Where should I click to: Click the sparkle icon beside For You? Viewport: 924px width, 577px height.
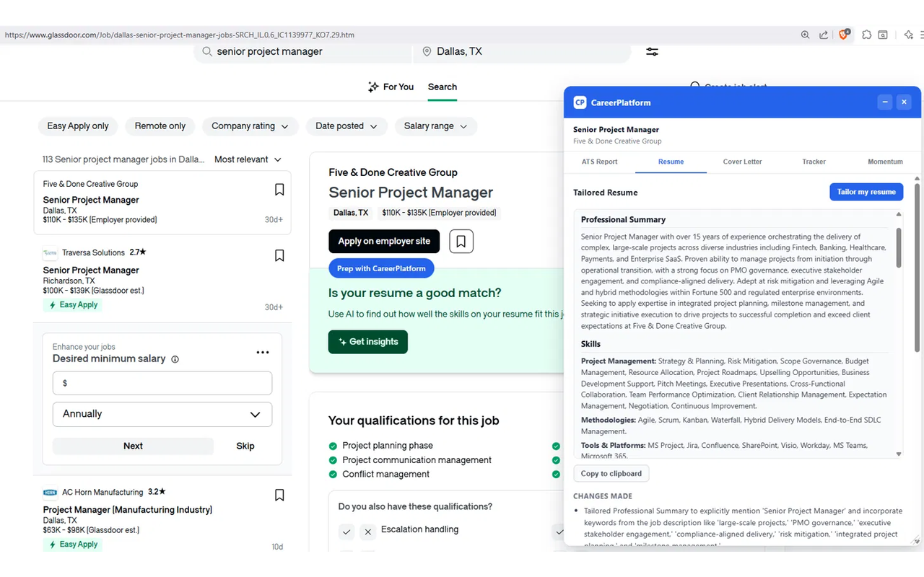[373, 87]
